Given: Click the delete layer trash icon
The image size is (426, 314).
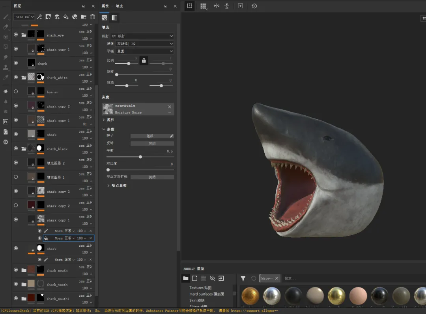Looking at the screenshot, I should (93, 17).
